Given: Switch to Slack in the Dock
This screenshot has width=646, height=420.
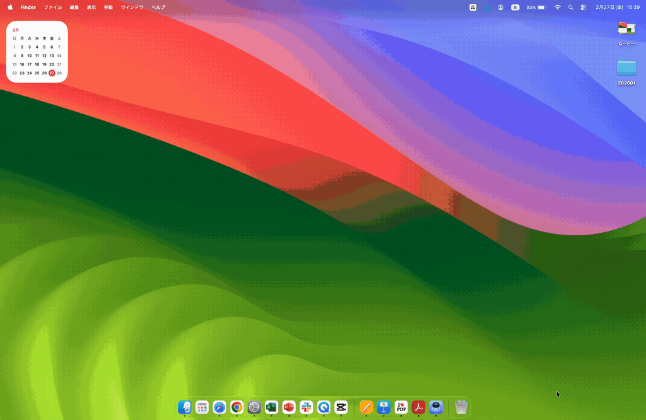Looking at the screenshot, I should pos(307,407).
